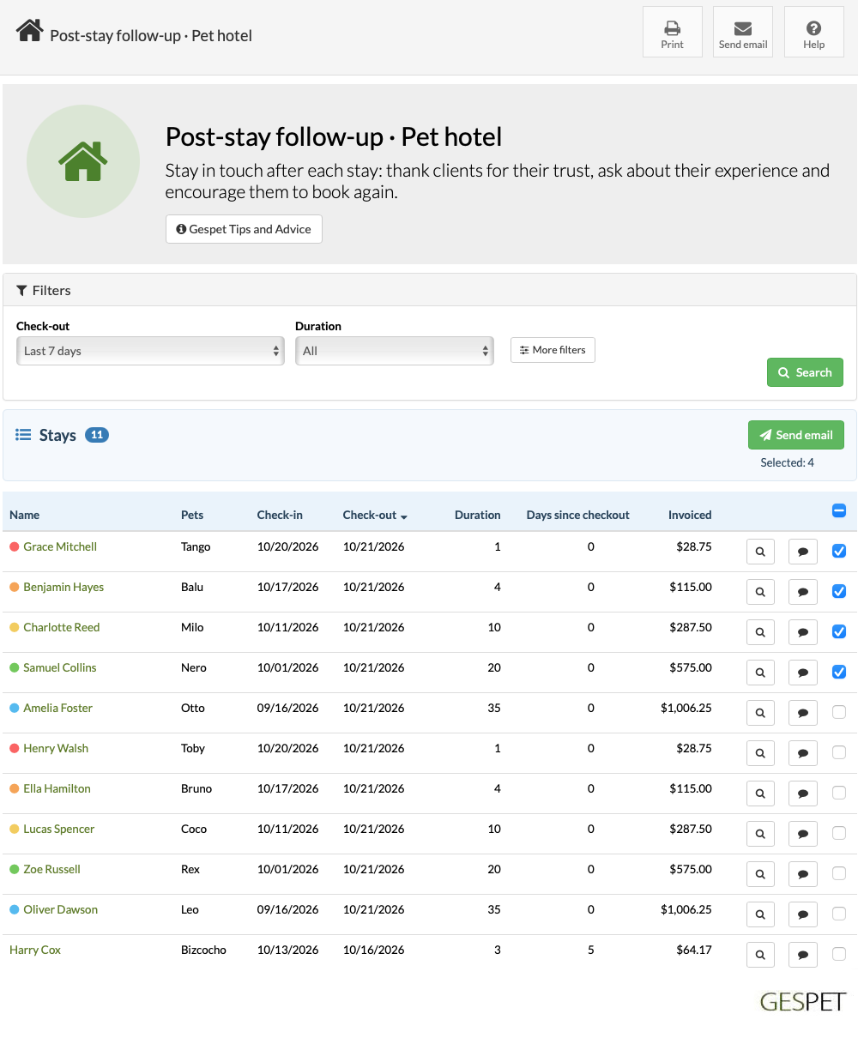Toggle the select-all checkbox in table header
858x1050 pixels.
click(x=839, y=511)
